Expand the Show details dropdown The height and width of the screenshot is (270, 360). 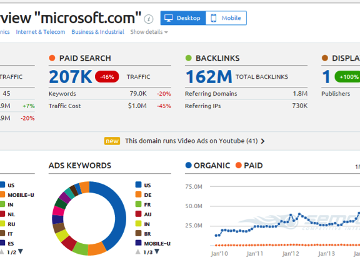tap(149, 32)
